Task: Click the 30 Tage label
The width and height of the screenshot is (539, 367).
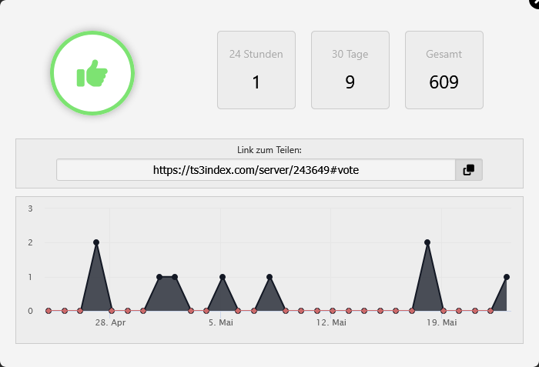Action: (350, 55)
